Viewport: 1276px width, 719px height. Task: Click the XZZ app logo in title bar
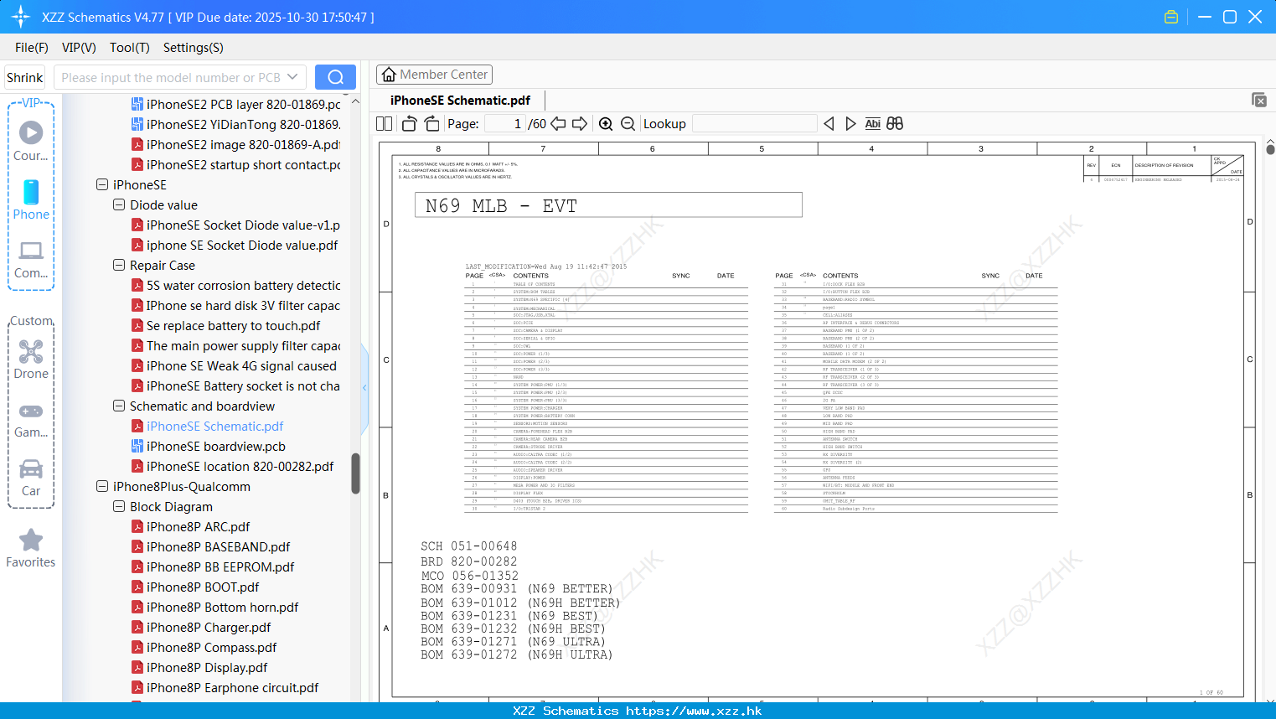tap(21, 17)
